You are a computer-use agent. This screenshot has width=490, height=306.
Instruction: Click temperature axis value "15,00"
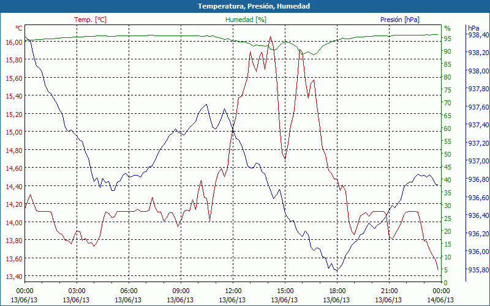pyautogui.click(x=14, y=132)
